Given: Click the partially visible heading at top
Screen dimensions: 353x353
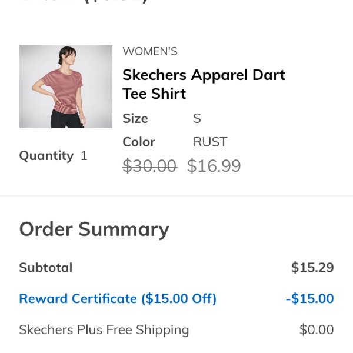Looking at the screenshot, I should point(84,1).
